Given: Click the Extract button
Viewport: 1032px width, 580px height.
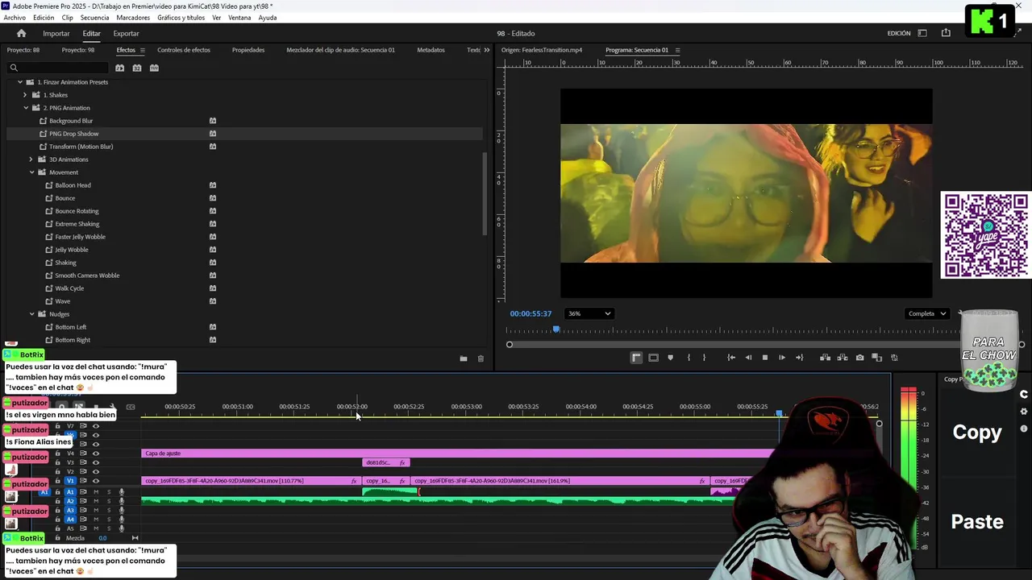Looking at the screenshot, I should point(842,358).
